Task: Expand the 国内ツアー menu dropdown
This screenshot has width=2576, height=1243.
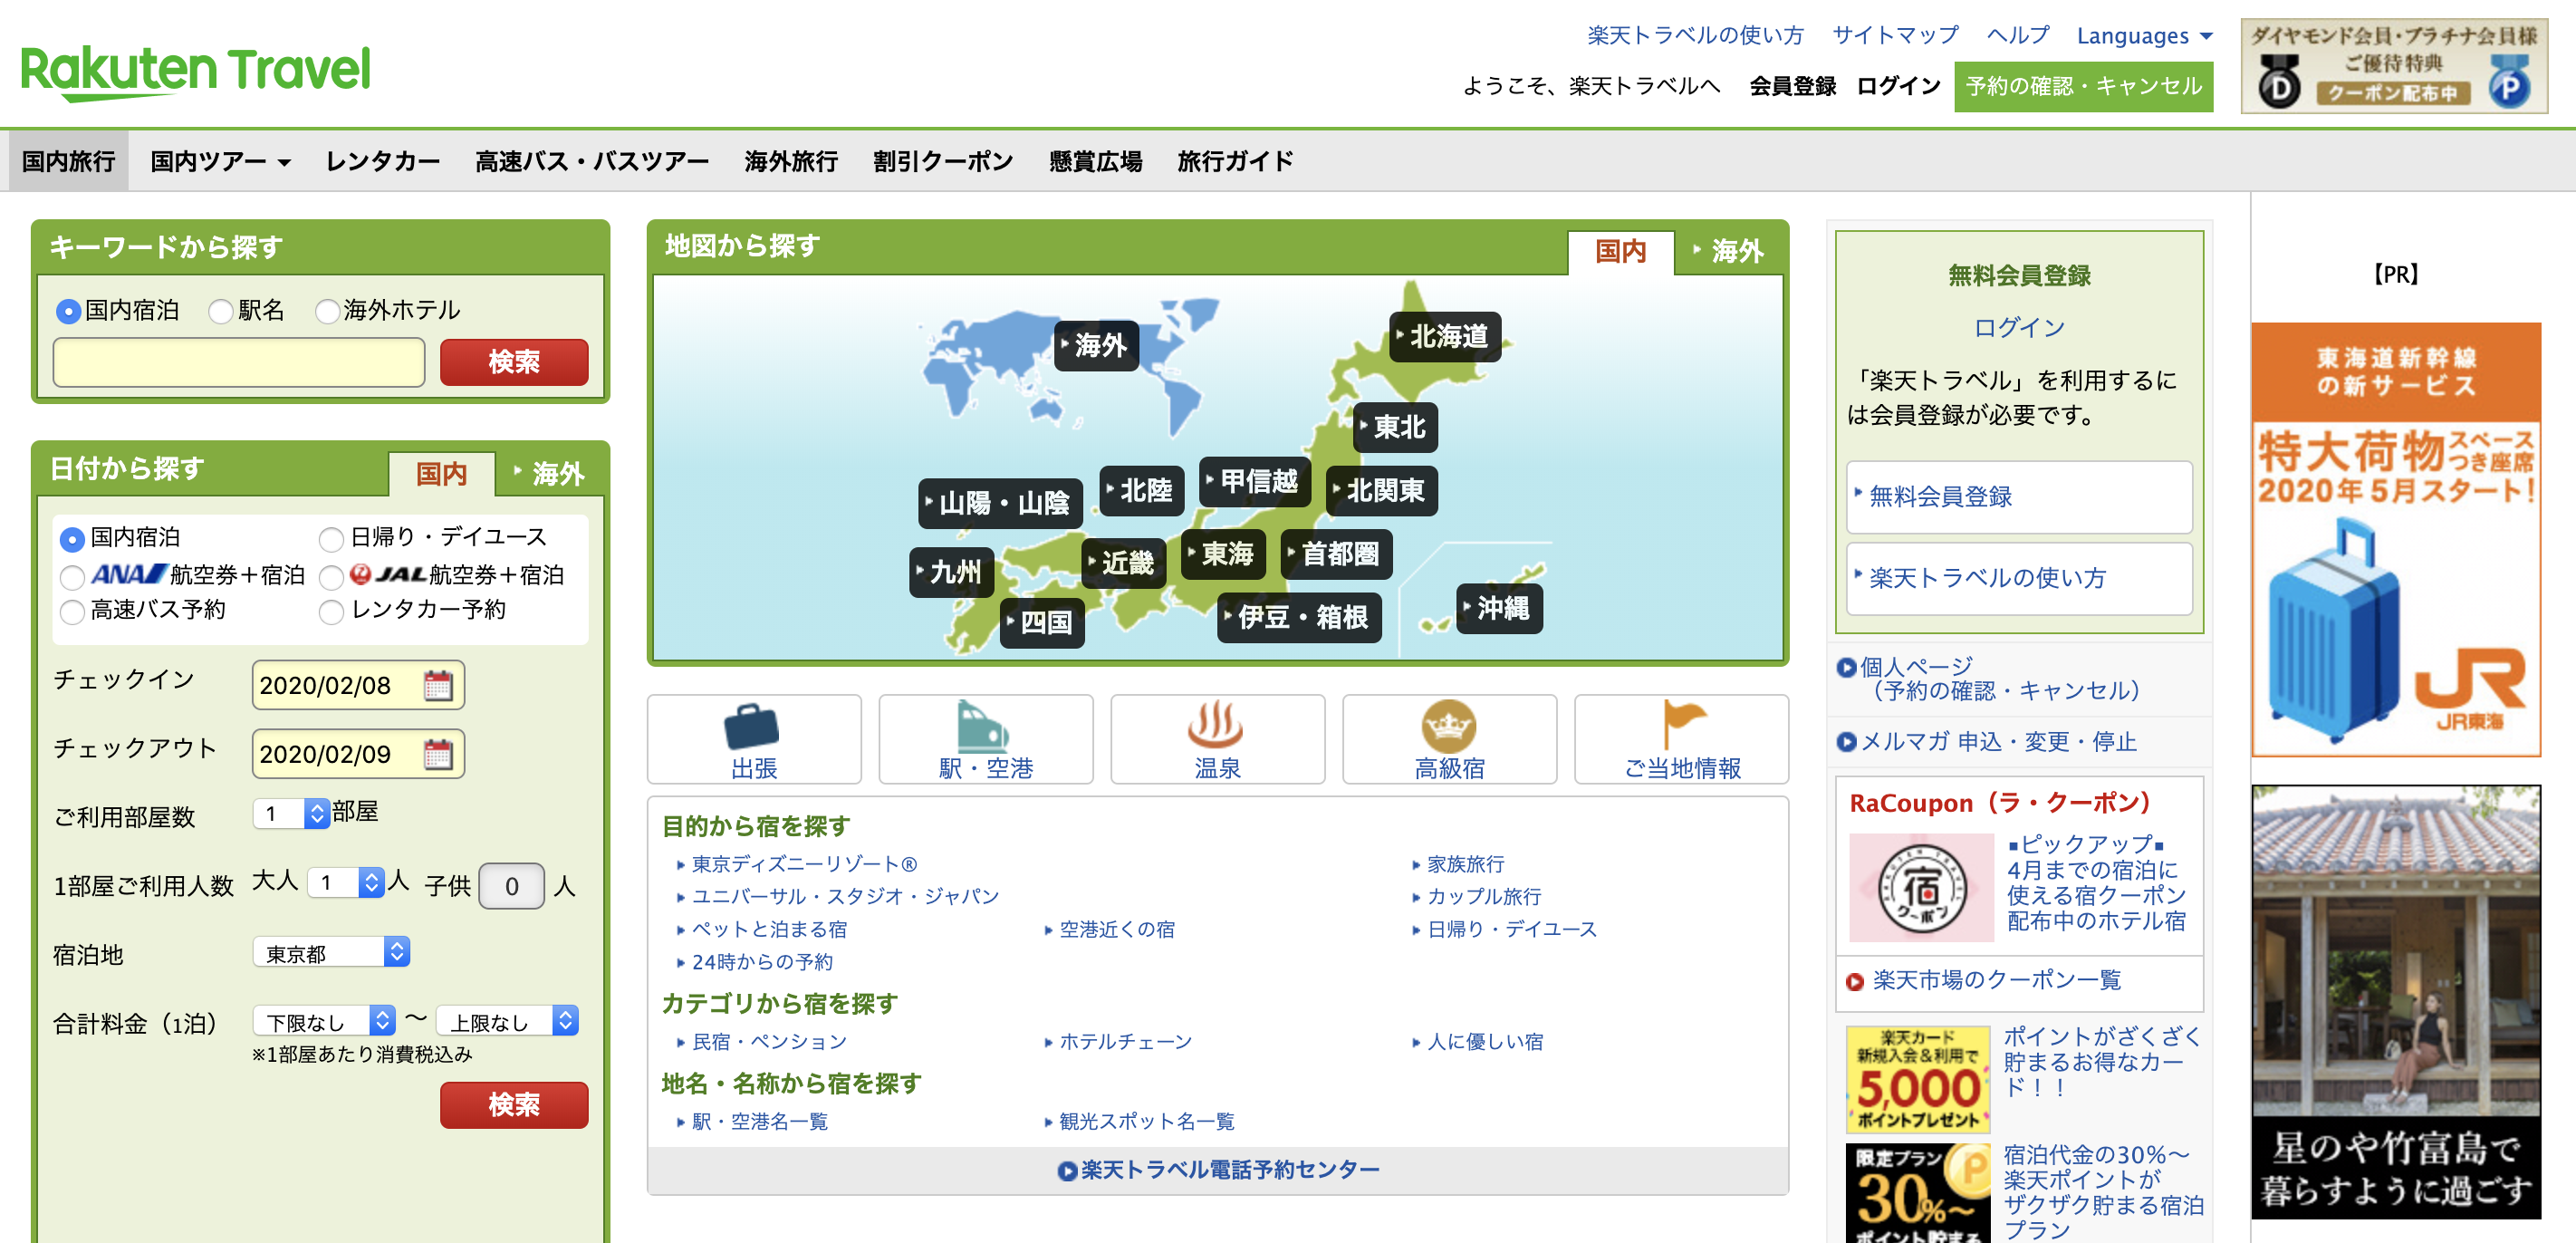Action: coord(220,161)
